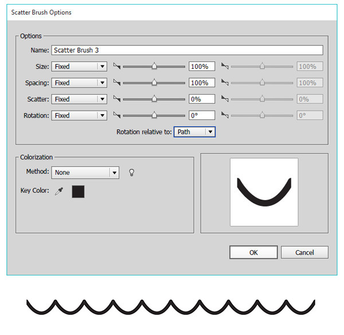Viewport: 344px width, 335px height.
Task: Click the Scatter 0% value field
Action: click(x=202, y=99)
